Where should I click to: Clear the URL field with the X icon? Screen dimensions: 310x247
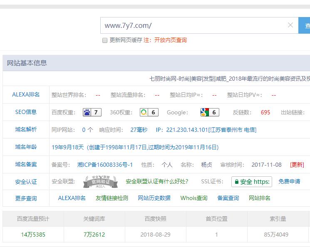click(290, 25)
